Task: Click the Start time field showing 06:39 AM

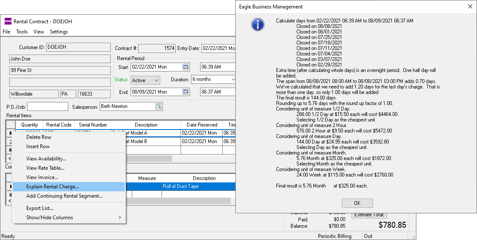Action: click(x=217, y=67)
